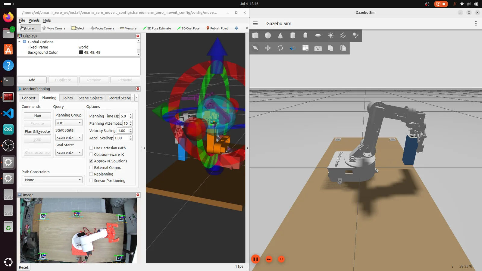Screen dimensions: 482x271
Task: Switch to the Joints tab
Action: coord(67,98)
